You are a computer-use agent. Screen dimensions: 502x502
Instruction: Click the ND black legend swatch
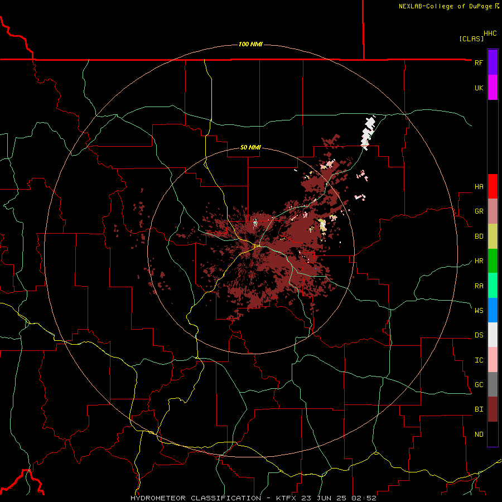coord(493,434)
